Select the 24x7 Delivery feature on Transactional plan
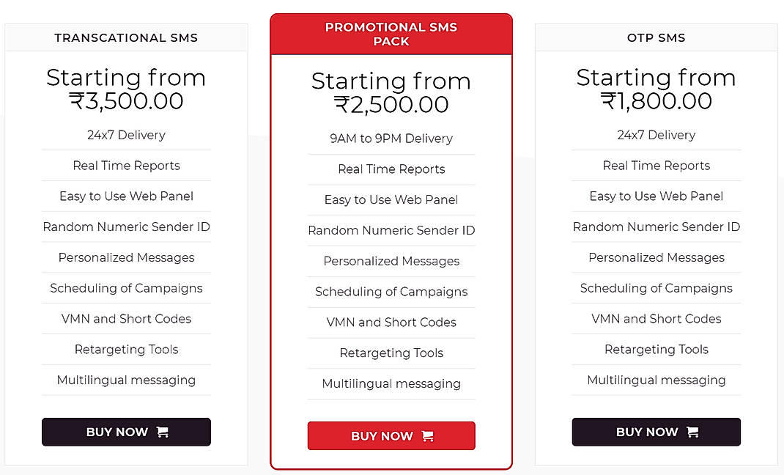 click(x=125, y=135)
